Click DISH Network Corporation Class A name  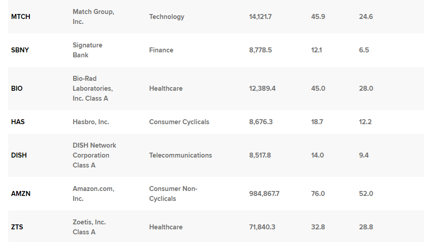tap(94, 155)
